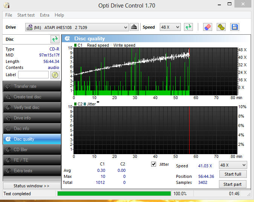Click the Write speed legend label
This screenshot has height=202, width=254.
pyautogui.click(x=124, y=45)
